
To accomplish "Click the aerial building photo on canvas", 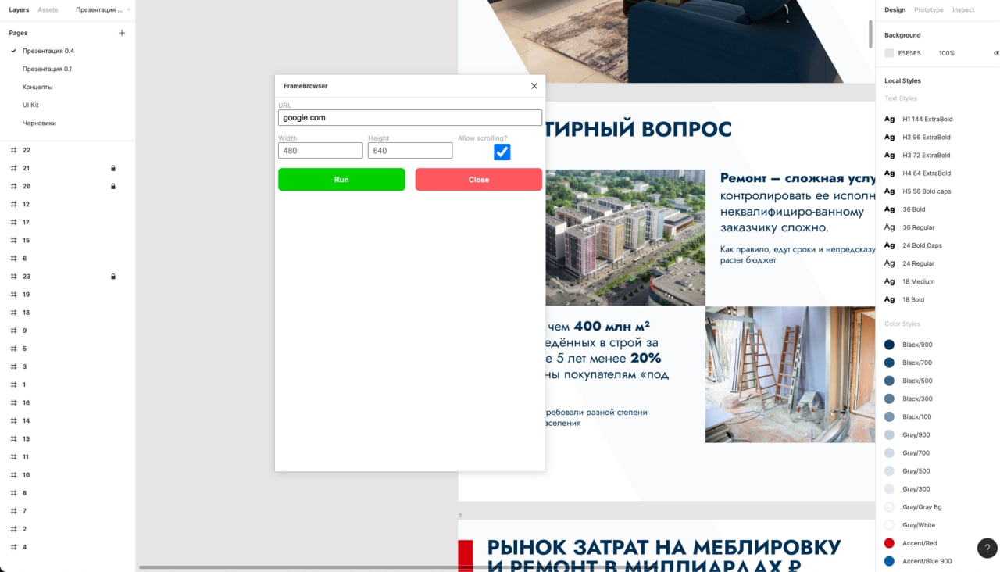I will tap(625, 237).
